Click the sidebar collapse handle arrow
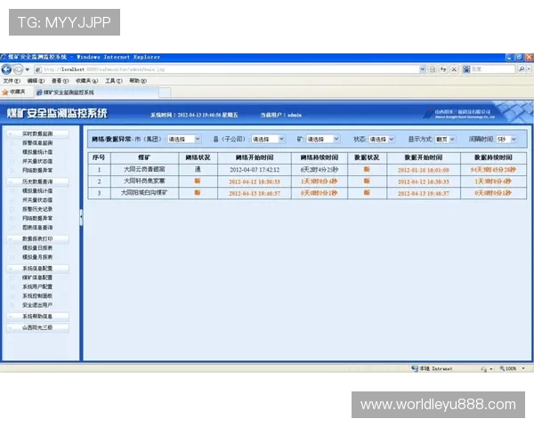Image resolution: width=534 pixels, height=427 pixels. click(81, 217)
